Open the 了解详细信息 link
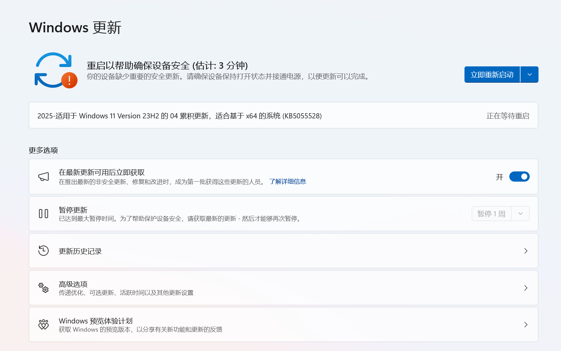 (287, 181)
